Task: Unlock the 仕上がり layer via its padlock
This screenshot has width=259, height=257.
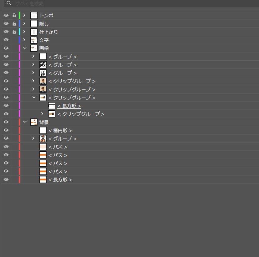Action: point(14,32)
